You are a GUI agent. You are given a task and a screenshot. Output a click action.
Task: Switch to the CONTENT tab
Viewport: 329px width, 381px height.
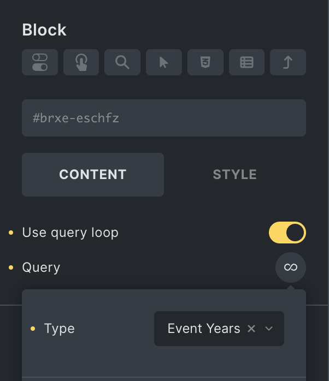pos(93,175)
